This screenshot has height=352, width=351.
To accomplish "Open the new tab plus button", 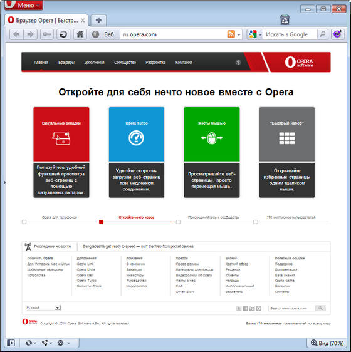I will (98, 21).
